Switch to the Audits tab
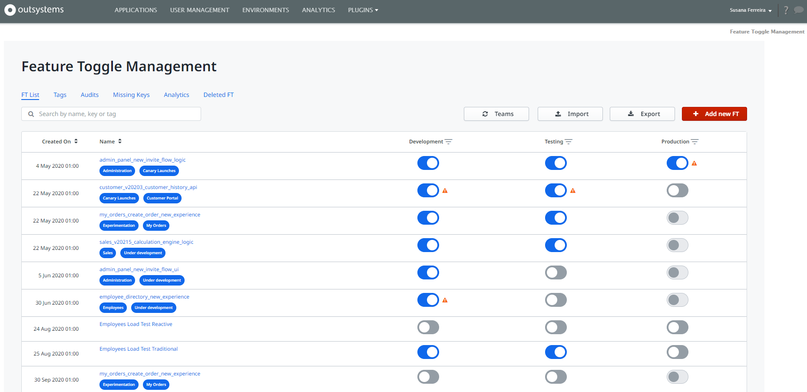This screenshot has width=807, height=392. coord(89,95)
